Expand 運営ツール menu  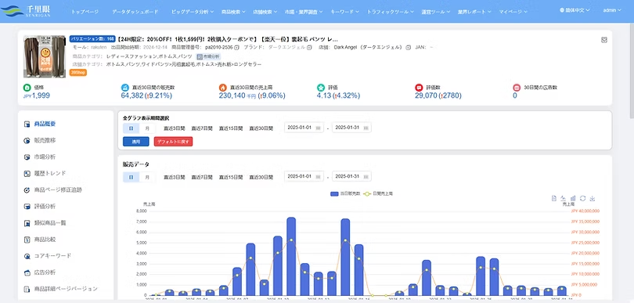click(434, 12)
